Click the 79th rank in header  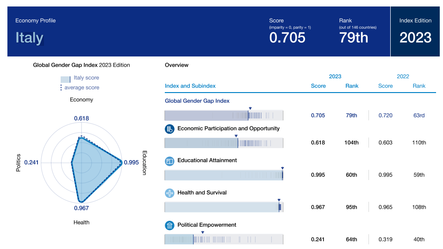coord(354,37)
